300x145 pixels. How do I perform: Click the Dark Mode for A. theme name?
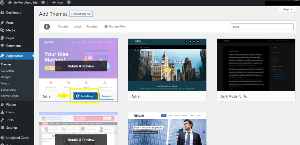[233, 96]
